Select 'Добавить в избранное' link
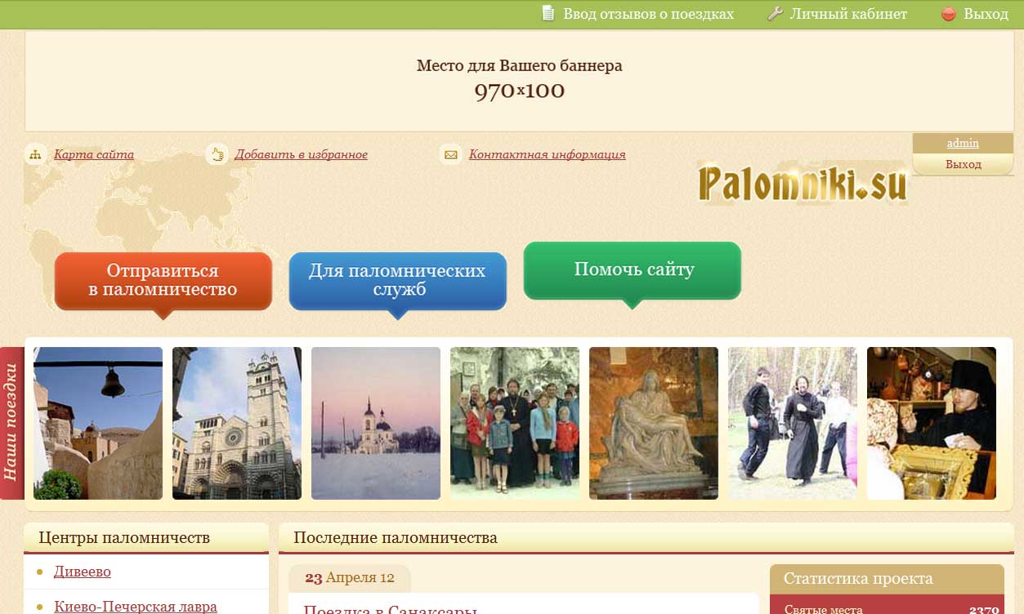 click(x=301, y=154)
